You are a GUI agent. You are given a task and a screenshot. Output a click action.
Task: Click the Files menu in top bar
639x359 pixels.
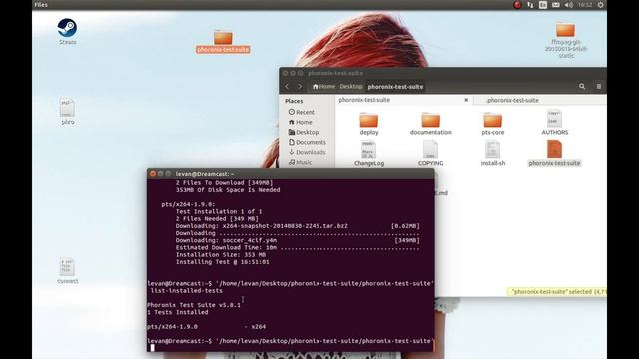pyautogui.click(x=41, y=5)
